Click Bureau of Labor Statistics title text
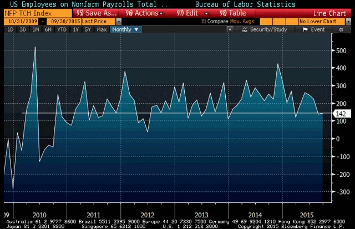The image size is (355, 229). click(x=245, y=4)
